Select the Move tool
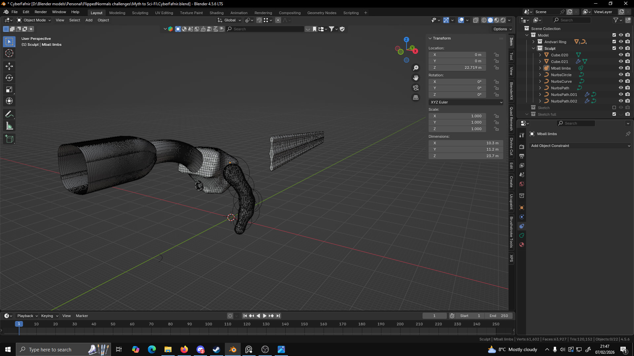The height and width of the screenshot is (356, 634). pyautogui.click(x=9, y=66)
